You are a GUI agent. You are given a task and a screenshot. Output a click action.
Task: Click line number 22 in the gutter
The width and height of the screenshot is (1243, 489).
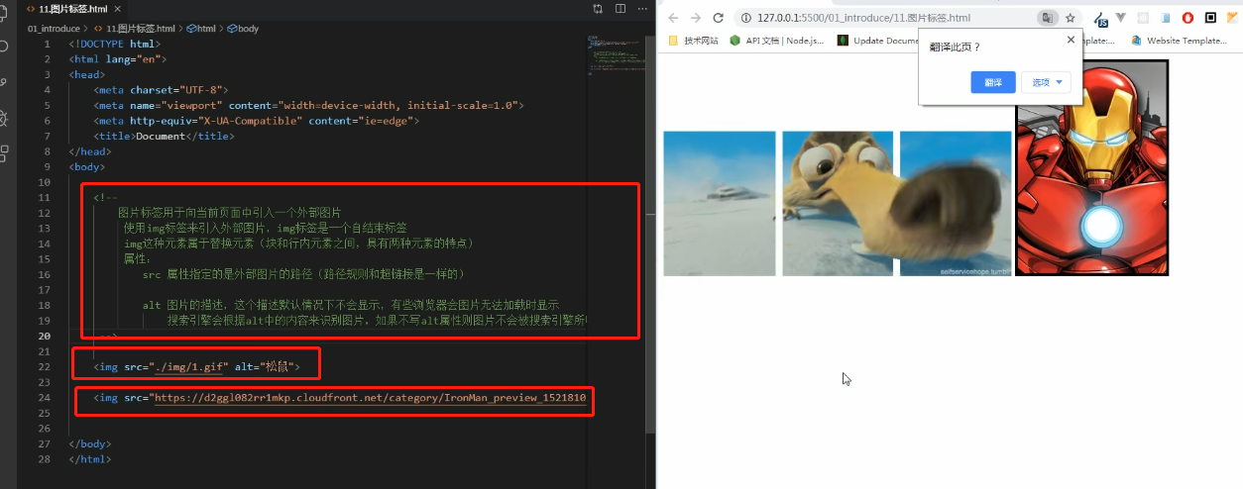(44, 367)
